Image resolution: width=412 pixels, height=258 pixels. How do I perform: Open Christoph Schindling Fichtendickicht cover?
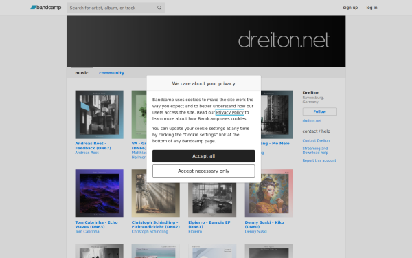(156, 200)
